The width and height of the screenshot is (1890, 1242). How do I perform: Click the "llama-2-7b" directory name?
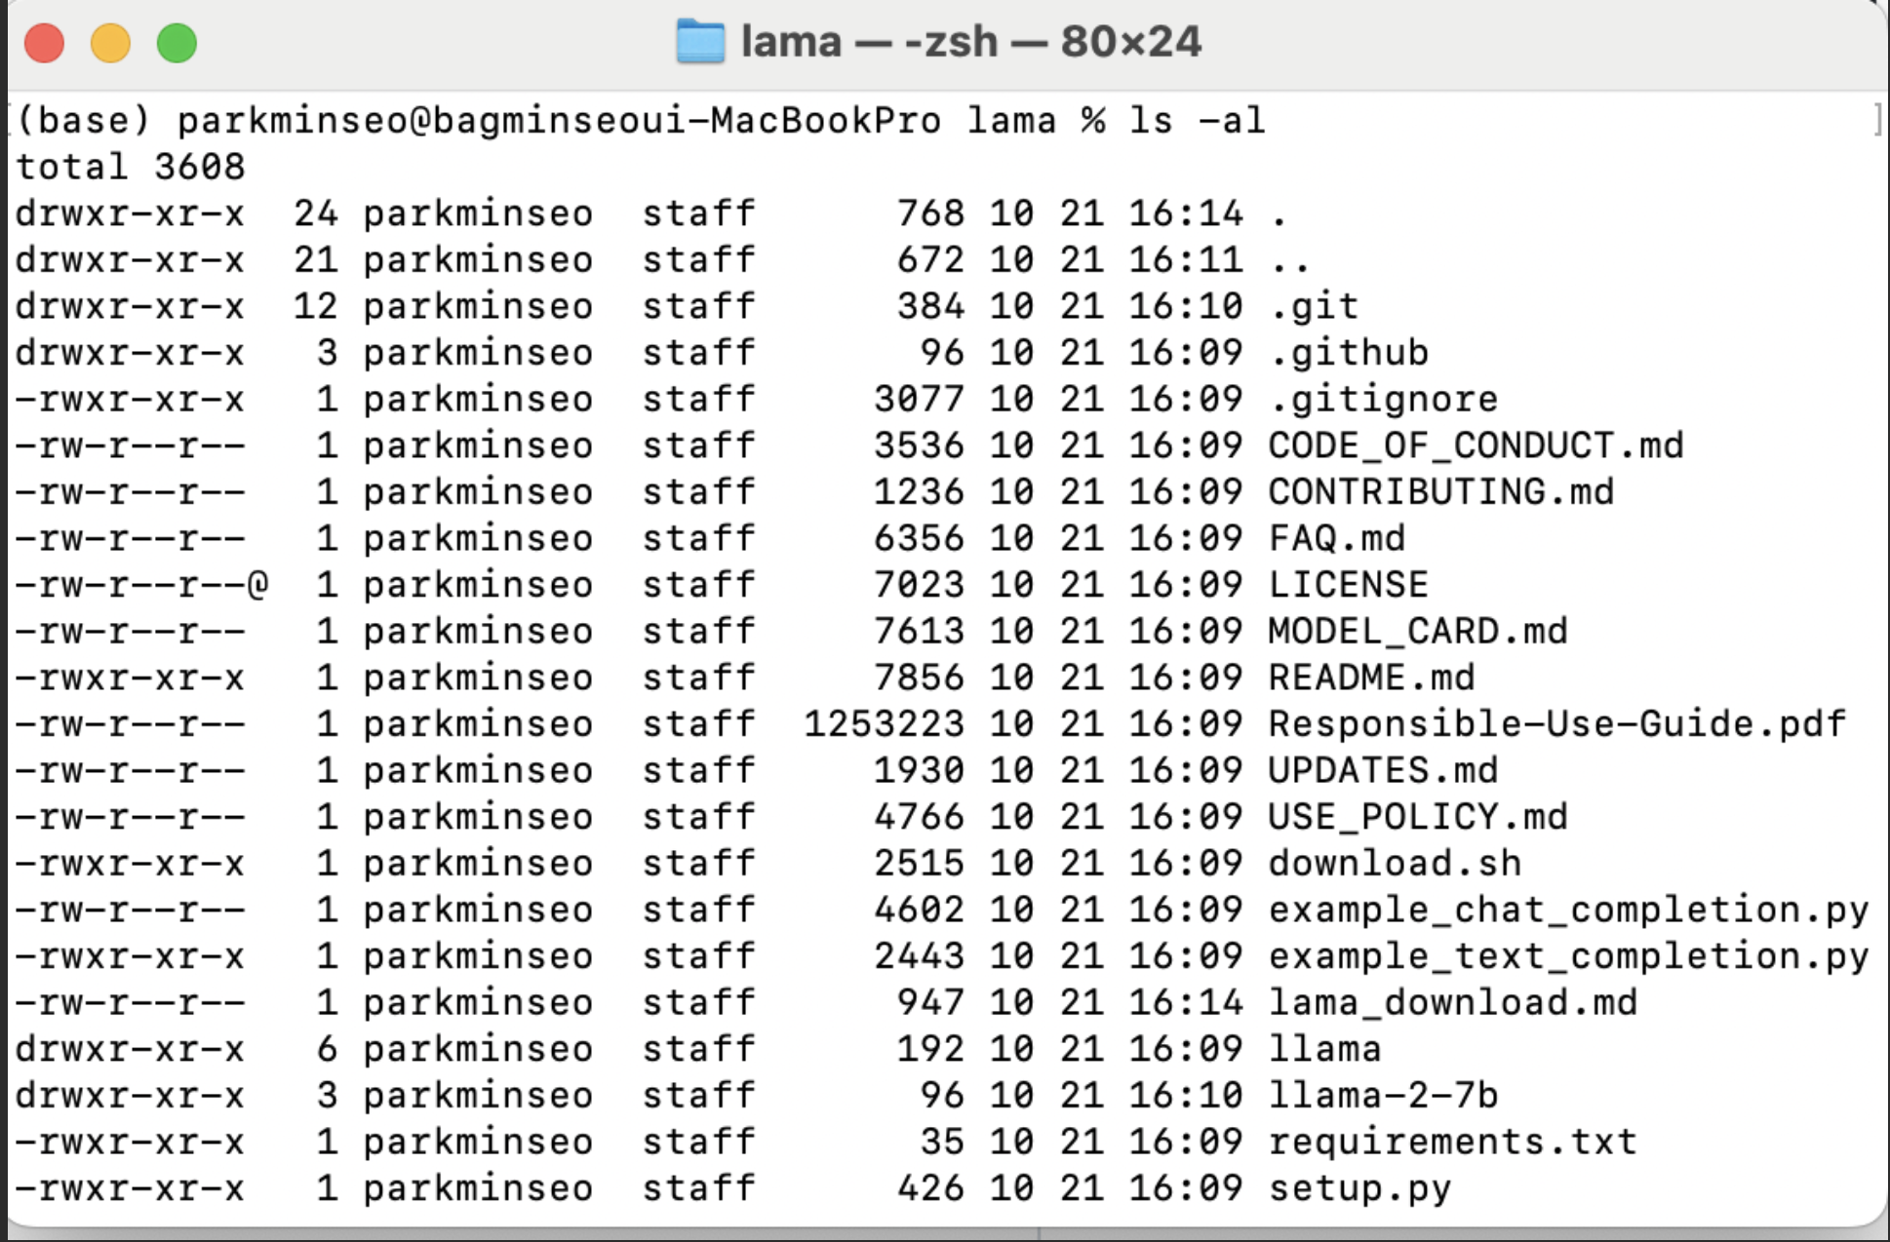[x=1383, y=1096]
